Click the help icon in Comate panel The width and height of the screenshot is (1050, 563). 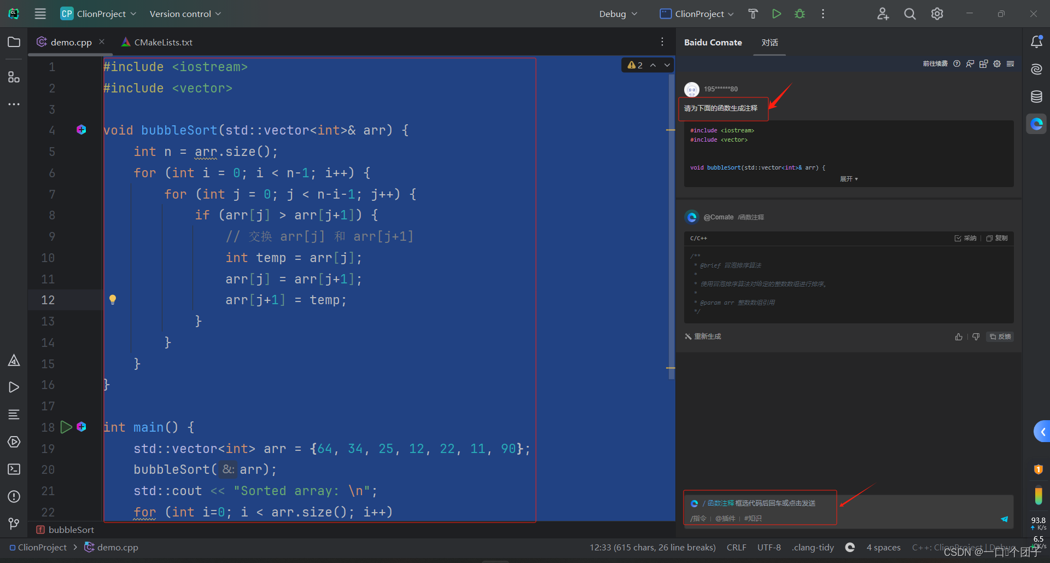coord(956,63)
